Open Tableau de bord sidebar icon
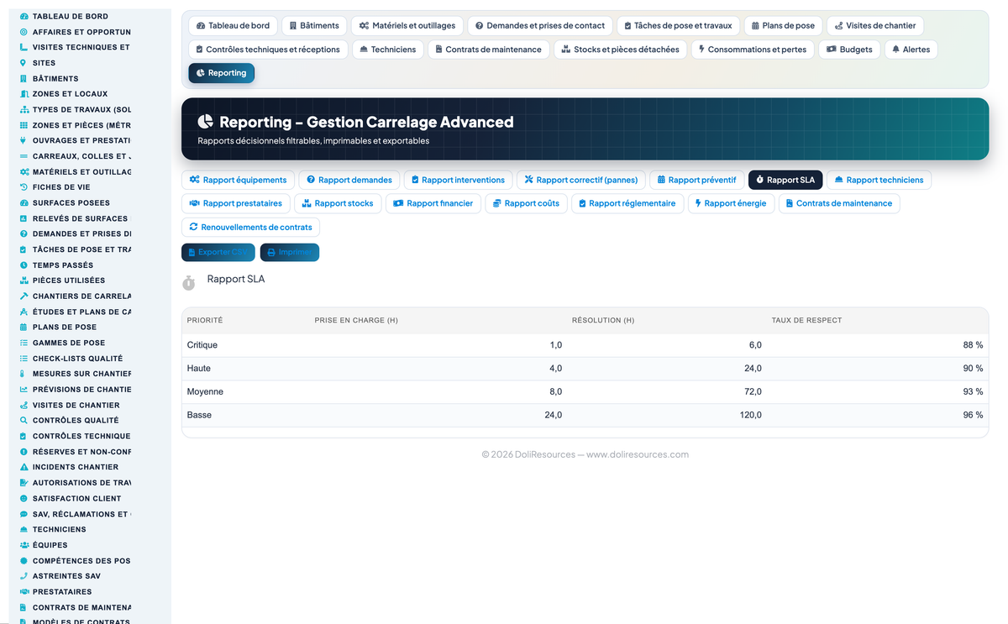This screenshot has height=624, width=1008. (24, 17)
